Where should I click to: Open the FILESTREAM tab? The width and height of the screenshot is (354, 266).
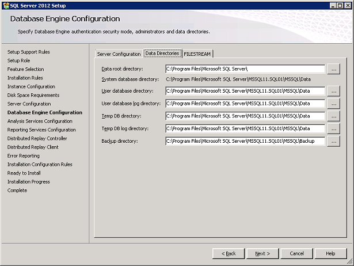click(x=197, y=54)
